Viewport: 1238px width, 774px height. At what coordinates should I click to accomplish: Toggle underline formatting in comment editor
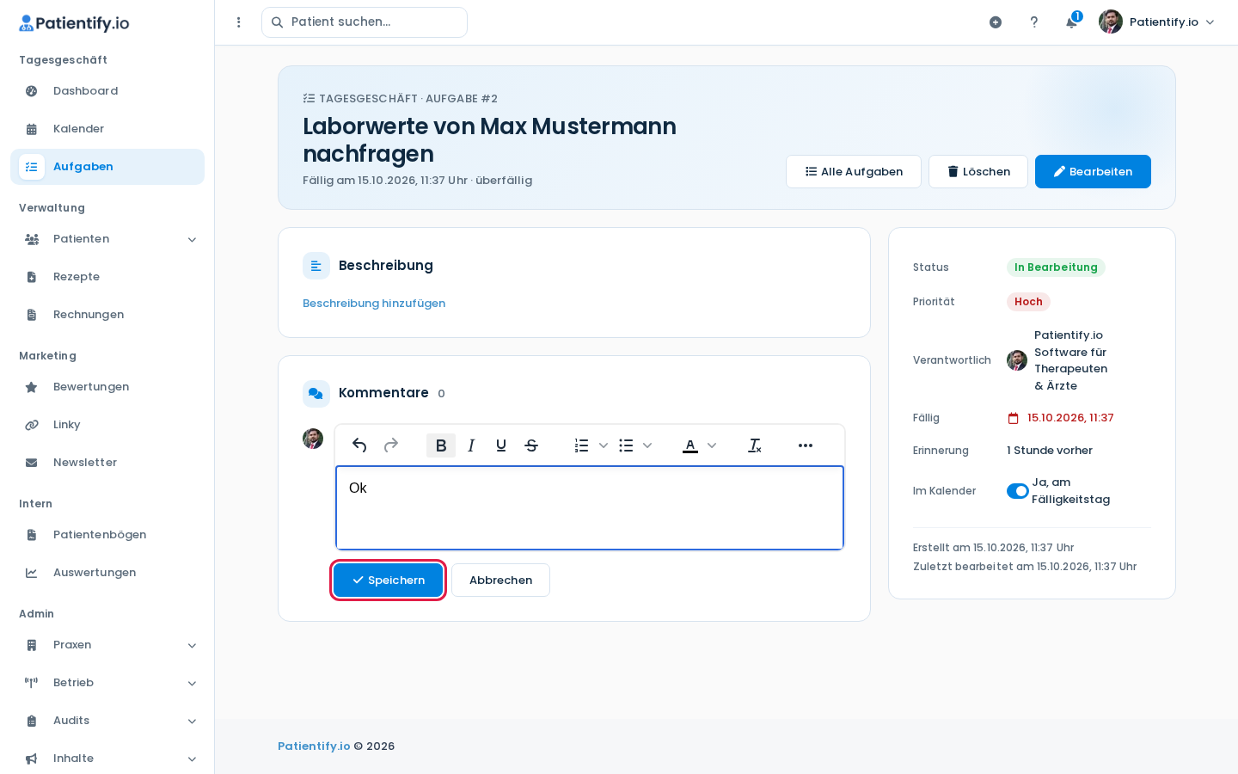tap(501, 445)
